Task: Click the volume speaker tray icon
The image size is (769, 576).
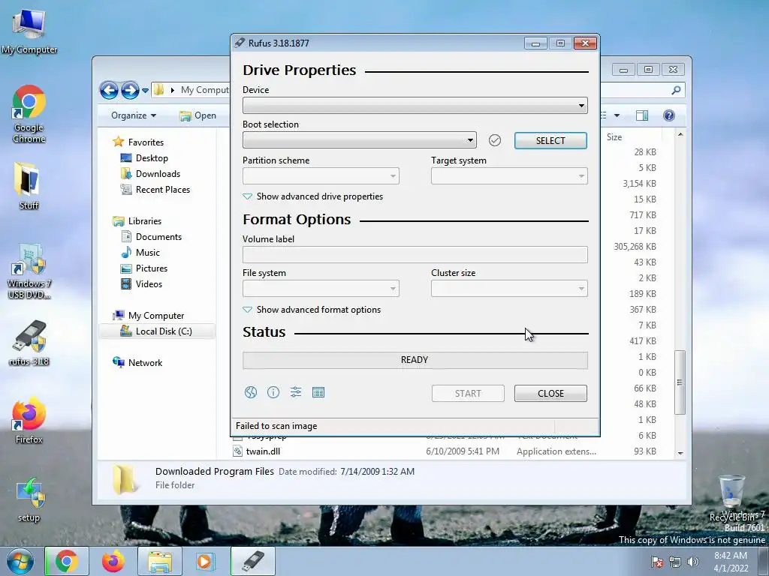Action: [x=693, y=562]
